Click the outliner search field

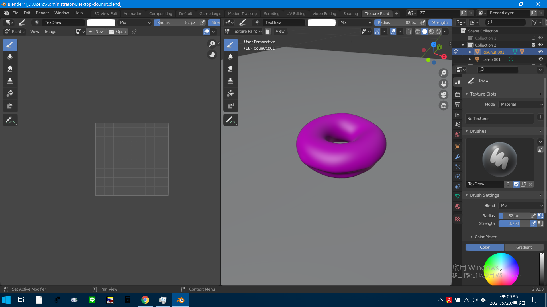coord(506,22)
